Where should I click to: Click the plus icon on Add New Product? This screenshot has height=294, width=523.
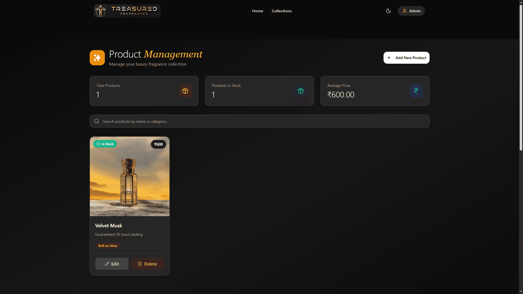coord(389,58)
